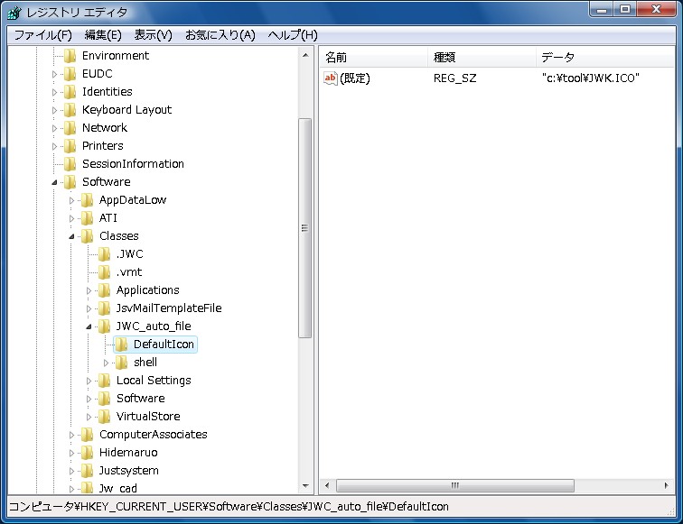The height and width of the screenshot is (524, 683).
Task: Expand the Keyboard Layout node
Action: coord(55,110)
